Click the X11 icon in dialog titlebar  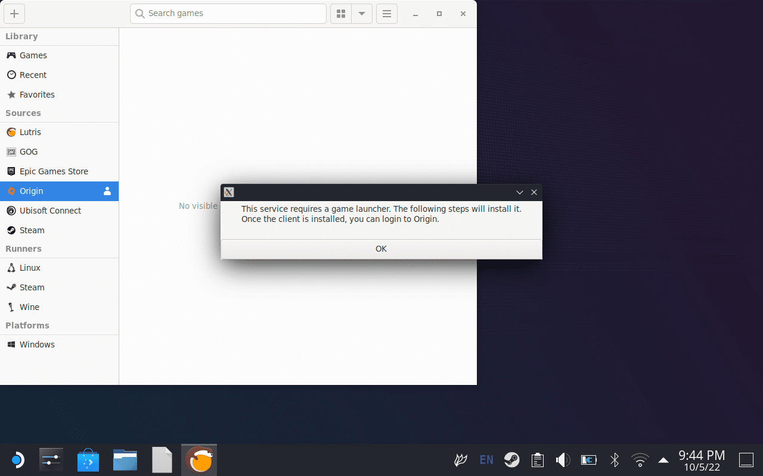point(229,192)
